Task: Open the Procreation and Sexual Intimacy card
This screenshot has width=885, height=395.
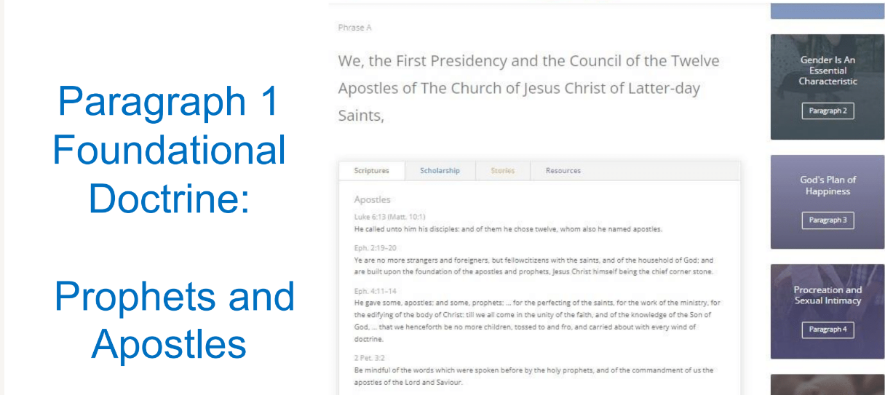Action: click(828, 295)
